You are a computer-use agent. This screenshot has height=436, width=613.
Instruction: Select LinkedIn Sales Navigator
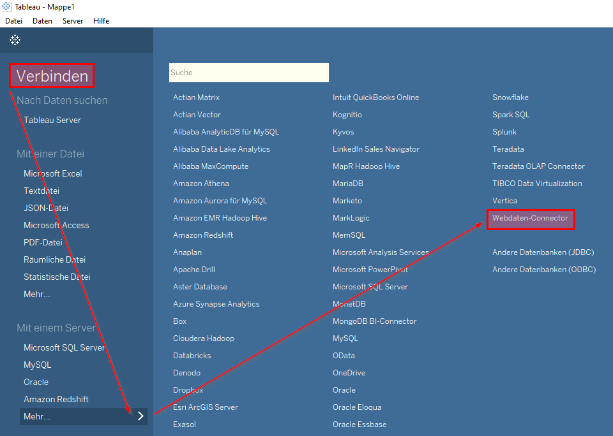(x=376, y=149)
